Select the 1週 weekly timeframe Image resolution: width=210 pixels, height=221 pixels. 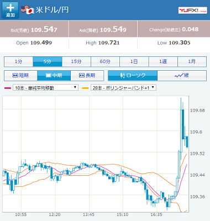pos(163,62)
